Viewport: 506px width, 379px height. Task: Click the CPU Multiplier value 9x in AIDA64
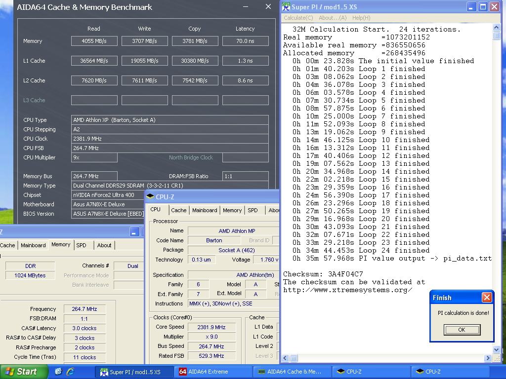pos(94,157)
